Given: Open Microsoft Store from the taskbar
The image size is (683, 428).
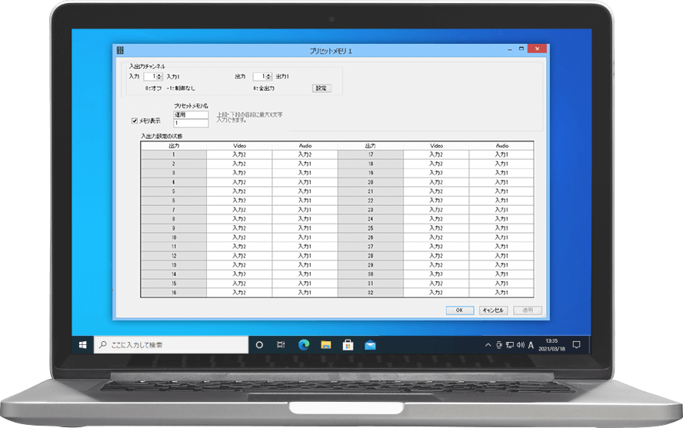Looking at the screenshot, I should (348, 345).
